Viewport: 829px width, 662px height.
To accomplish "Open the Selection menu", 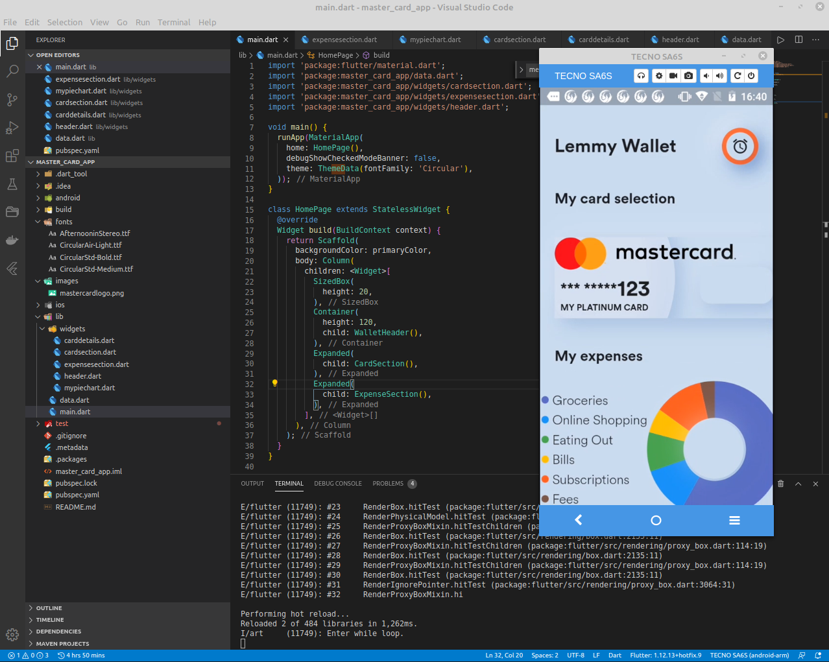I will [x=65, y=22].
